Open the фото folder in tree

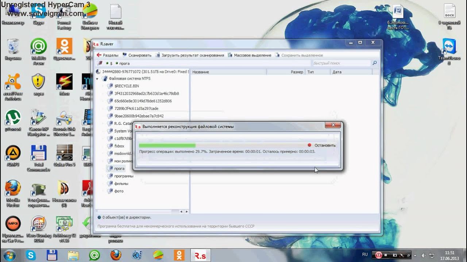click(x=119, y=191)
